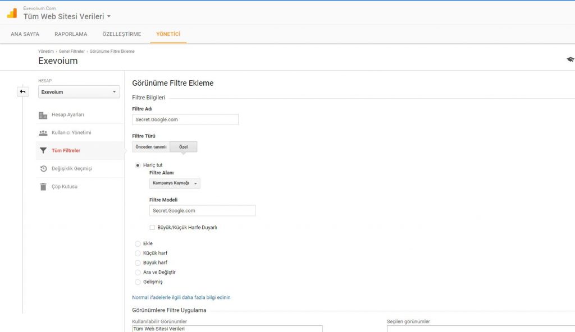Open the Tüm Web Sitesi Verileri view selector
This screenshot has width=575, height=332.
[67, 16]
